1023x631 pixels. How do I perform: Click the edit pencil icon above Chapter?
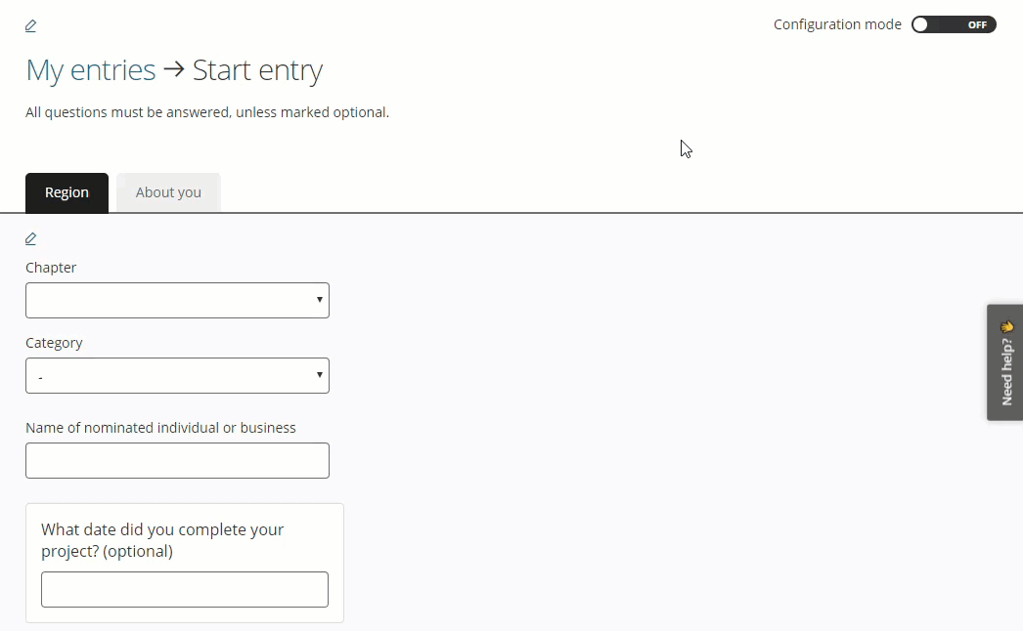[x=30, y=238]
